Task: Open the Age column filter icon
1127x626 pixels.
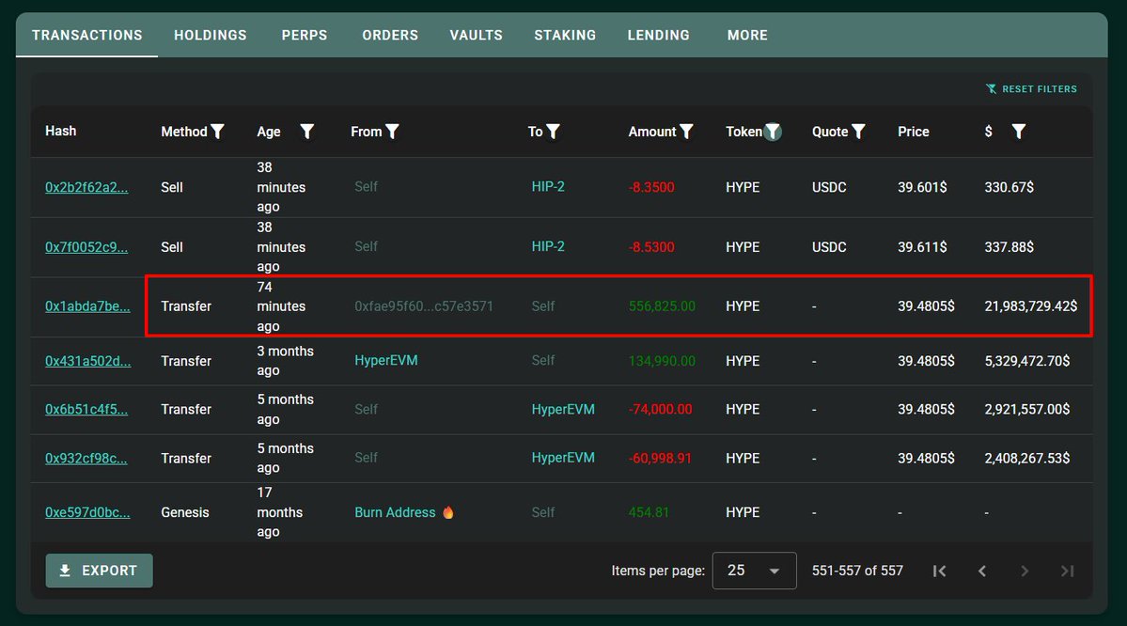Action: tap(306, 132)
